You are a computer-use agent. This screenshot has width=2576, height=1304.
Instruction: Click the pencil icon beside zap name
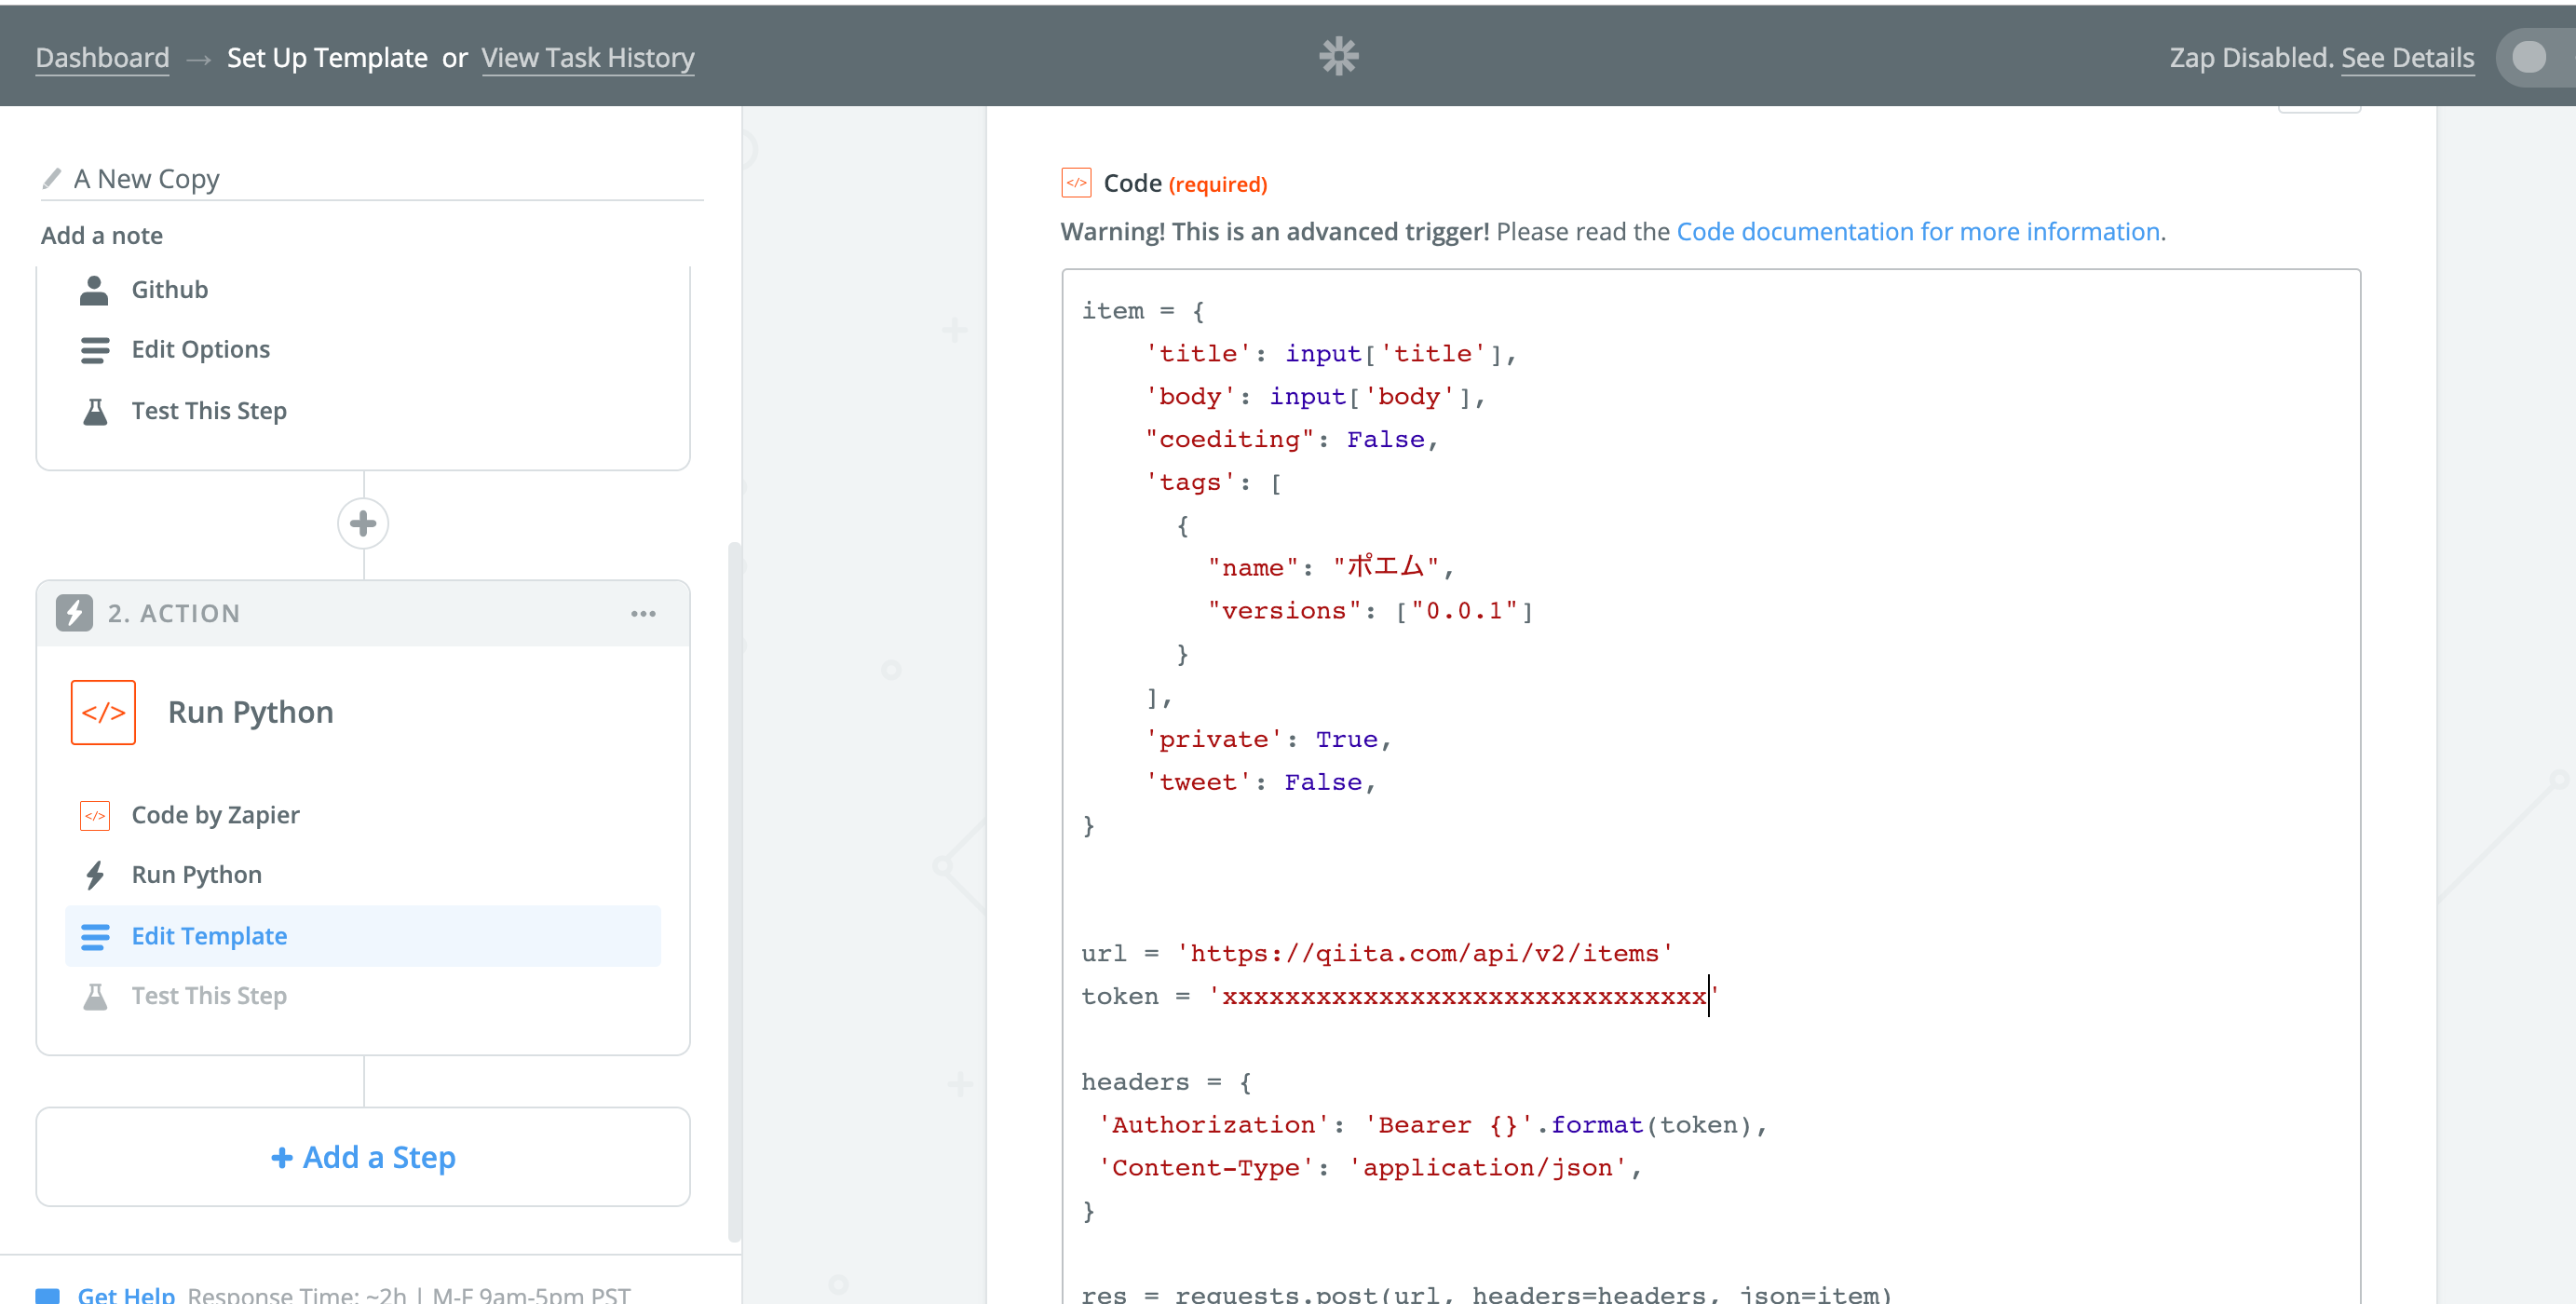[52, 179]
